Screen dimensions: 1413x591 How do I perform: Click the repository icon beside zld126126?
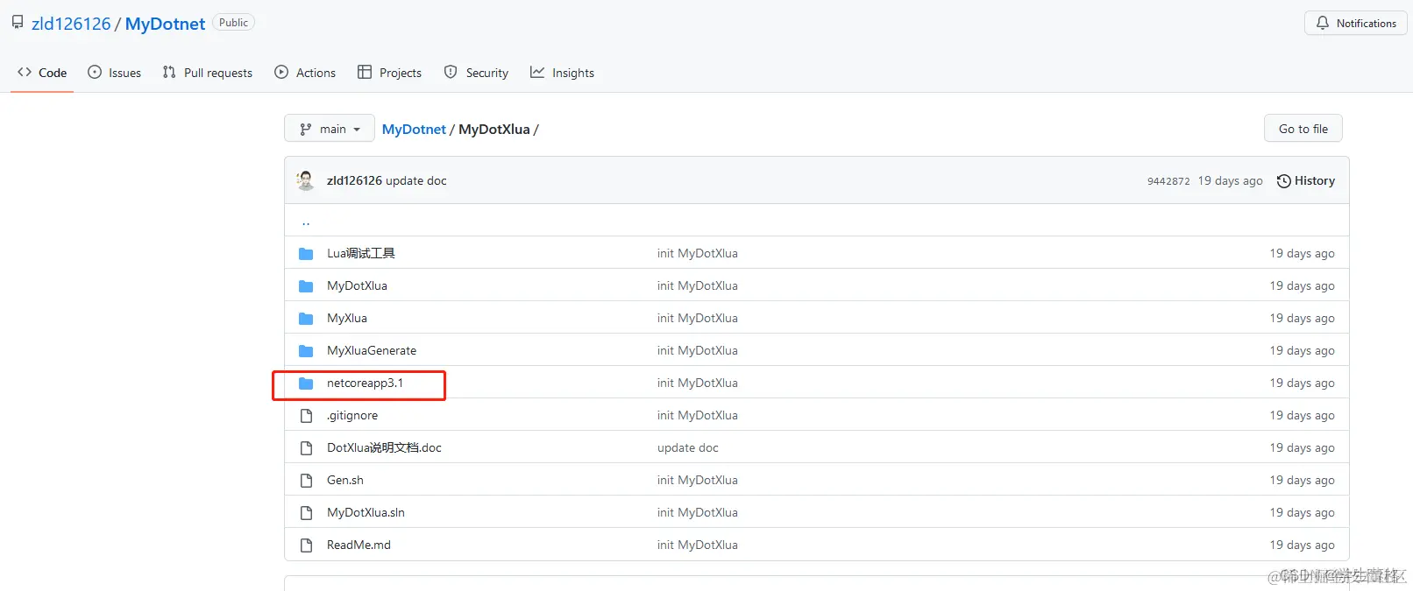coord(18,23)
